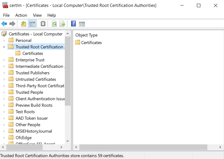Expand the Untrusted Certificates node
The height and width of the screenshot is (159, 224).
[4, 79]
